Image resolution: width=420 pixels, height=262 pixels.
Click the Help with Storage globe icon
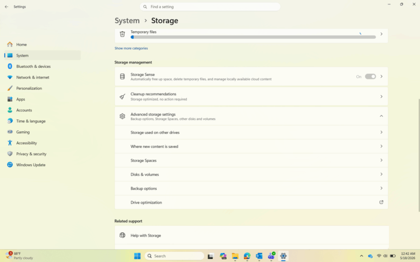coord(122,235)
